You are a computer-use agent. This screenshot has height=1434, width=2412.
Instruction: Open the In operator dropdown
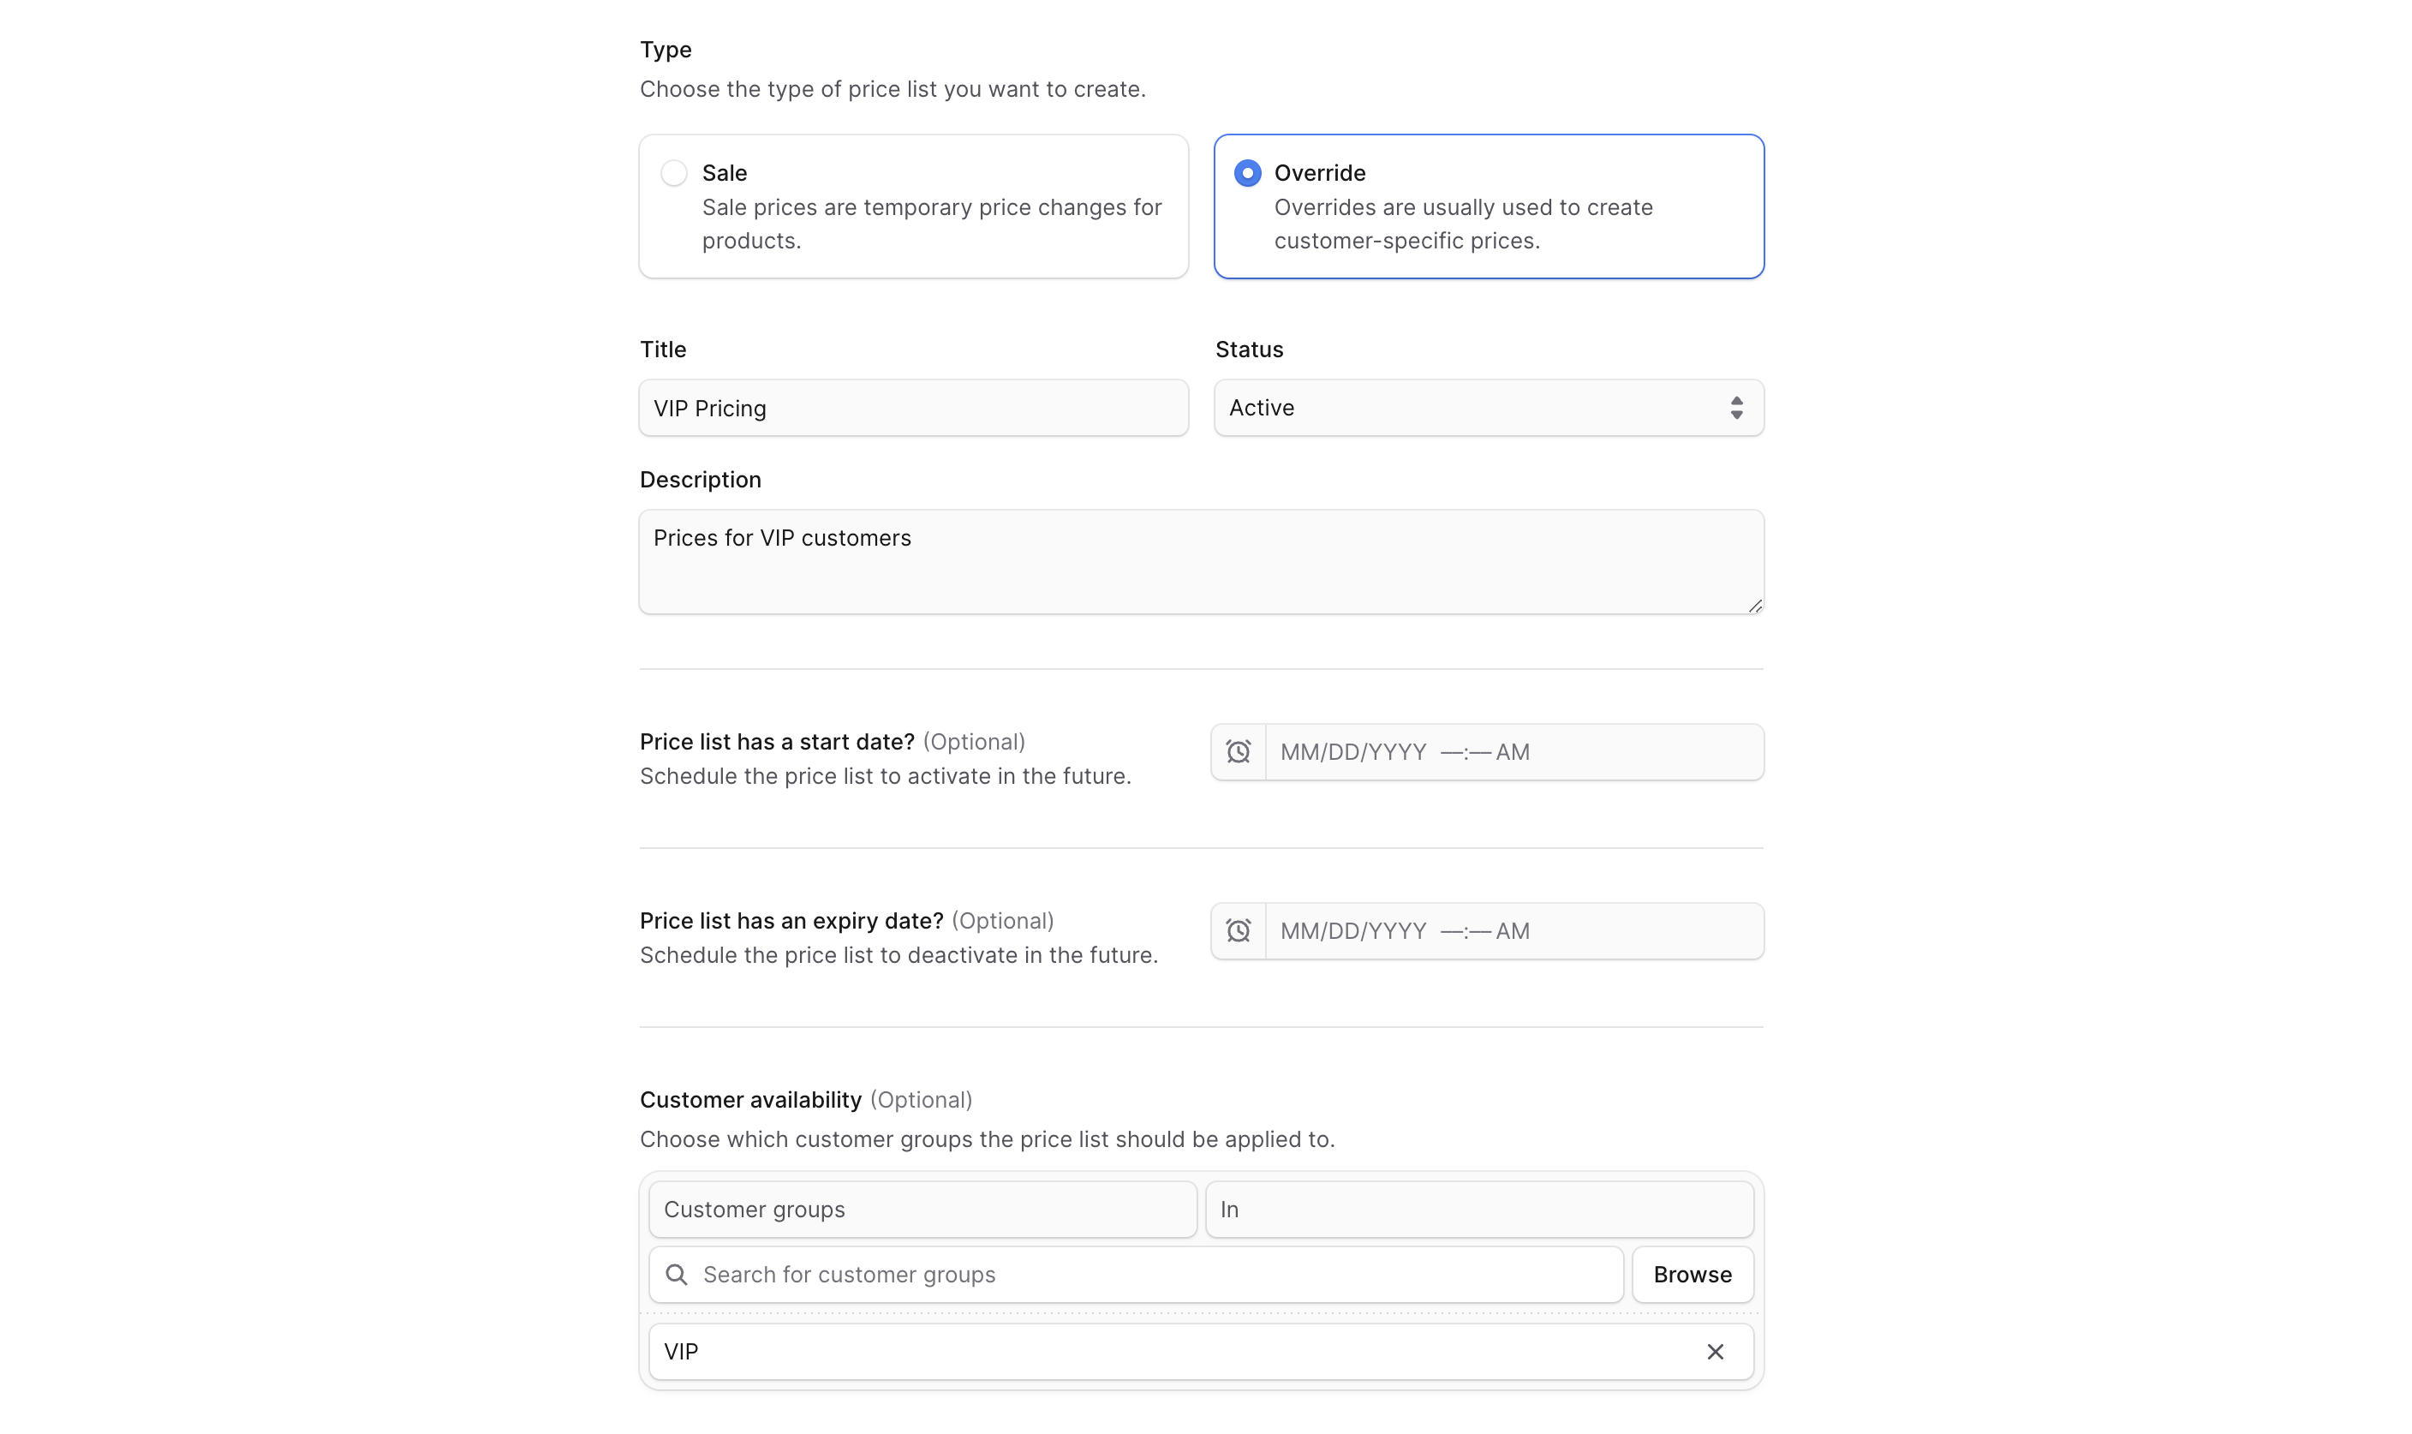1478,1210
